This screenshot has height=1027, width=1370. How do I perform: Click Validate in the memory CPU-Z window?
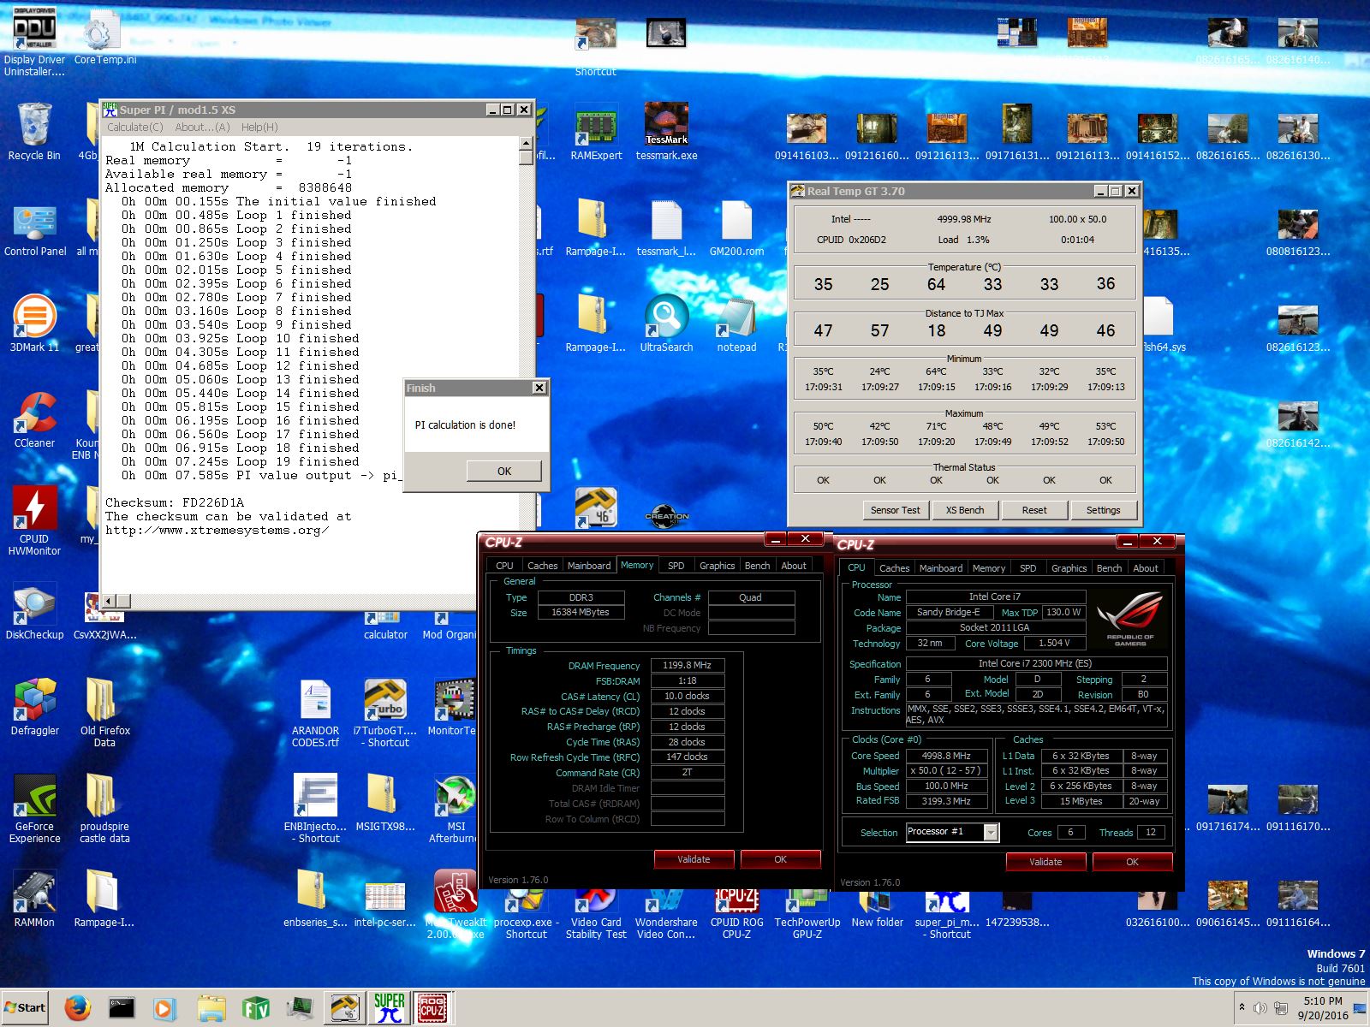point(694,859)
